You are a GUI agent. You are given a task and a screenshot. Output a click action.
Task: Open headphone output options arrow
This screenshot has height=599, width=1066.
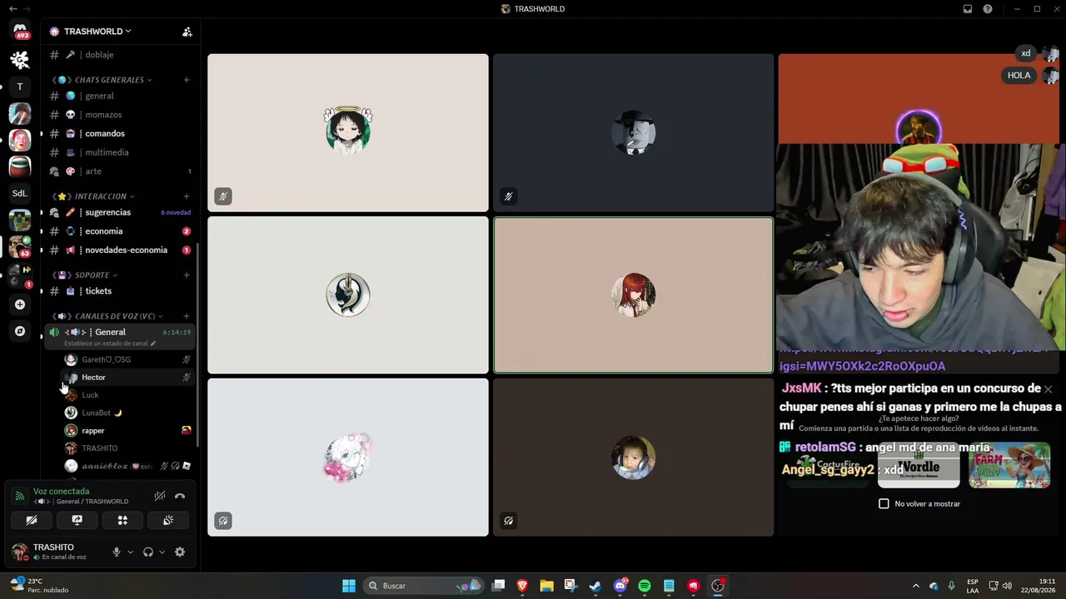[162, 552]
